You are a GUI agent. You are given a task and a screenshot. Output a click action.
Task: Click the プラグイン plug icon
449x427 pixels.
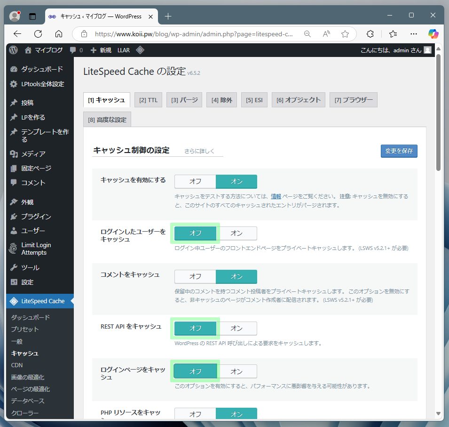pos(14,217)
